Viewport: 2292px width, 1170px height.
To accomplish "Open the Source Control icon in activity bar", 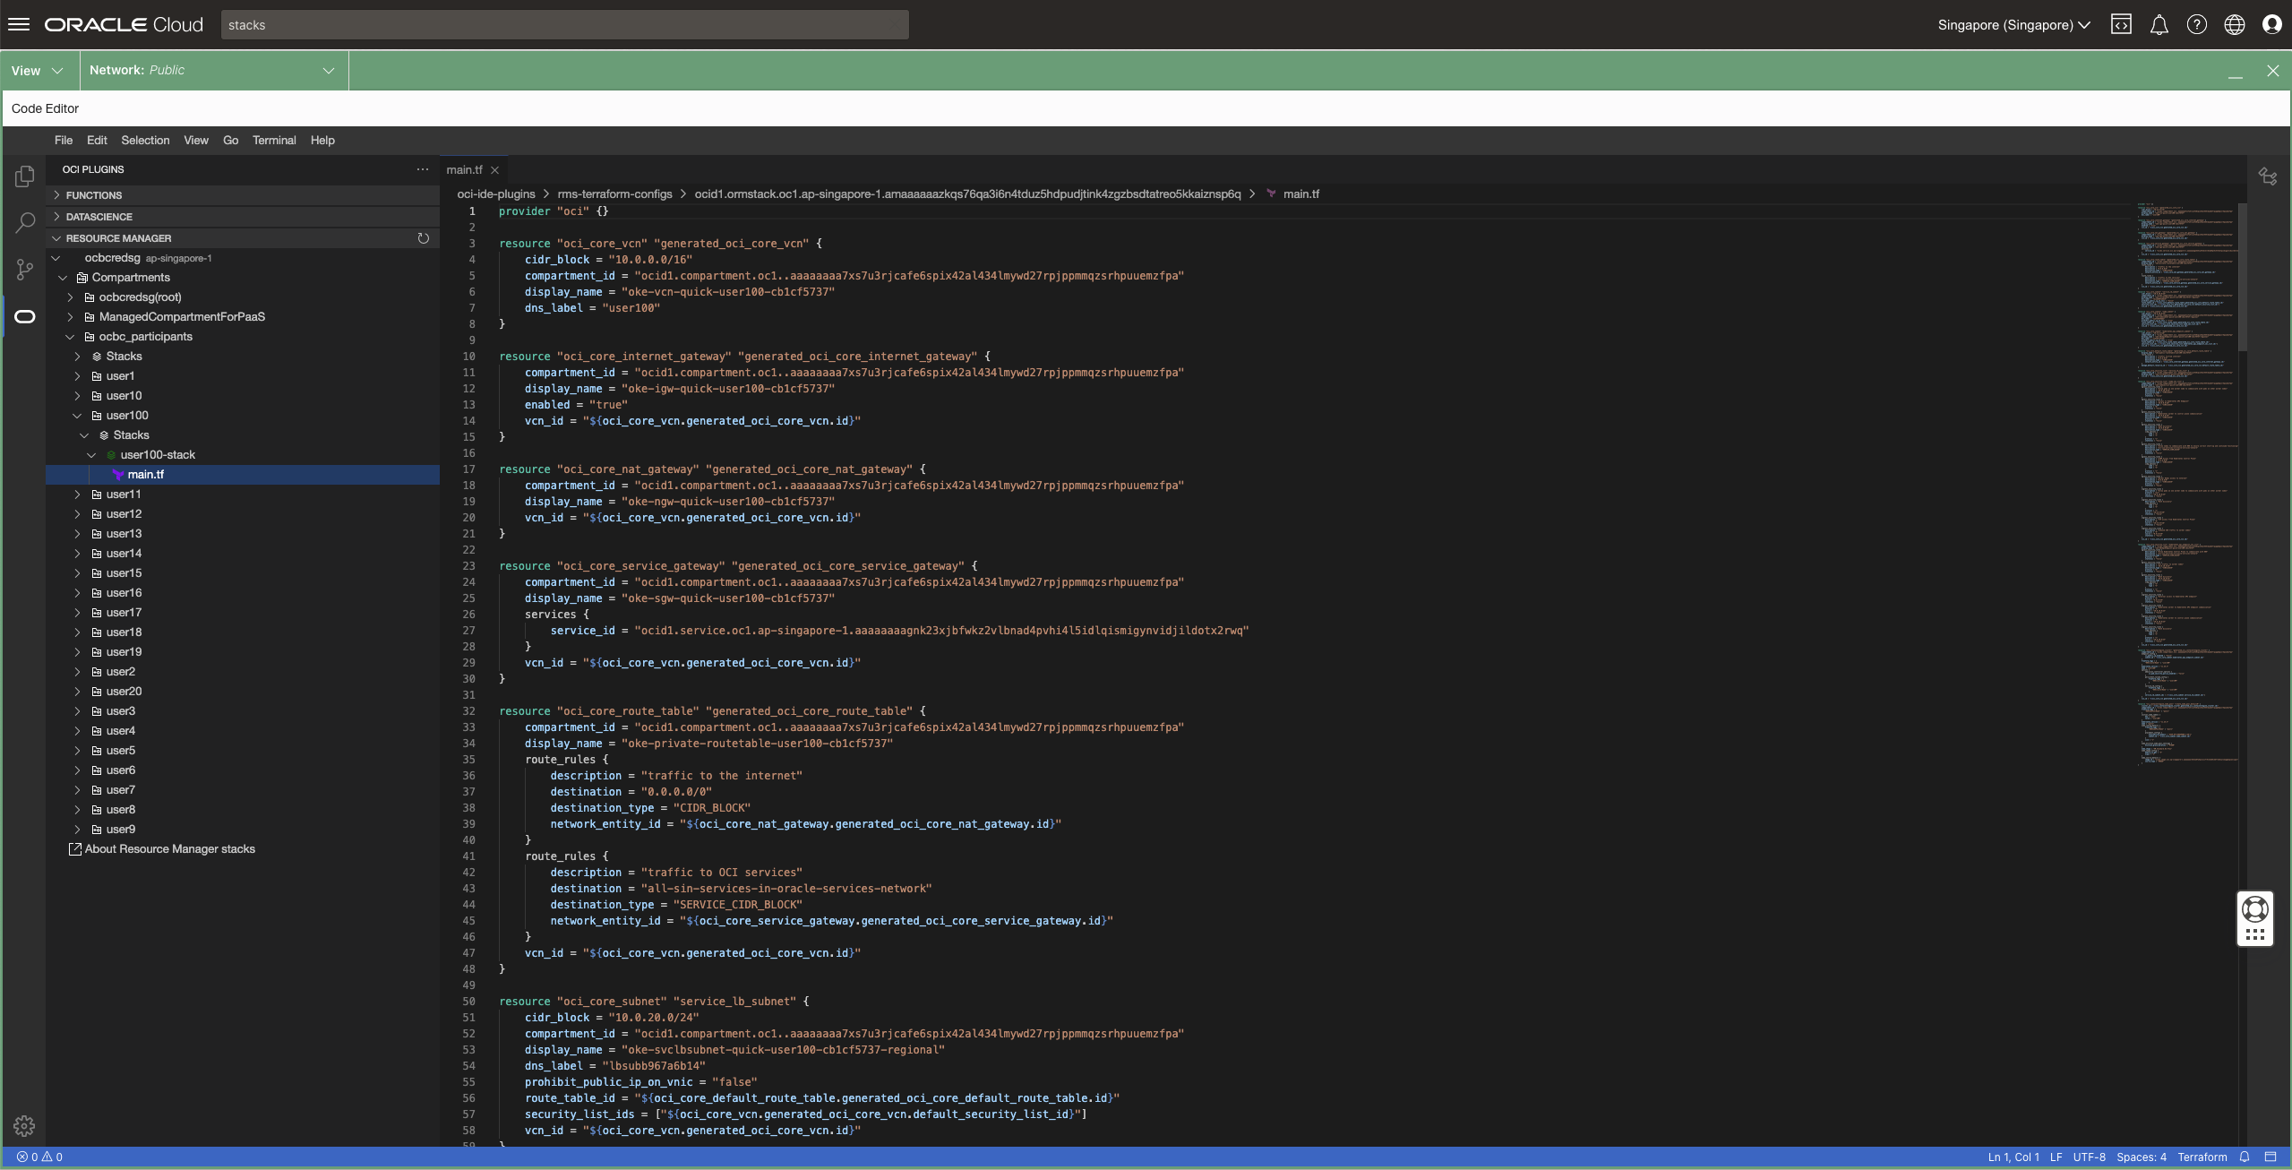I will pos(25,269).
